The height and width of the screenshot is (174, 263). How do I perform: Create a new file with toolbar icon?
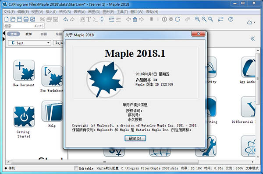[7, 19]
